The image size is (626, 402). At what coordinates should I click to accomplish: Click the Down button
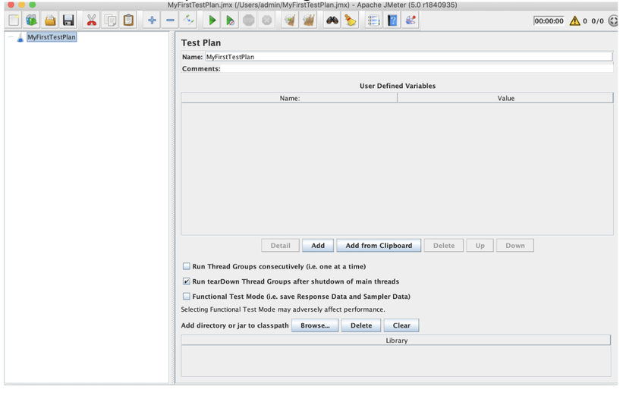pyautogui.click(x=515, y=246)
